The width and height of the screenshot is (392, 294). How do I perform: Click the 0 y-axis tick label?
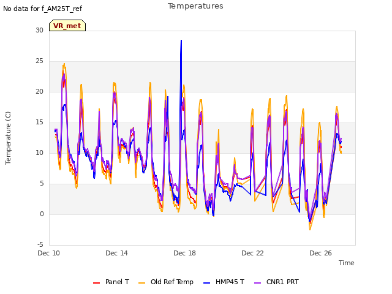point(42,214)
